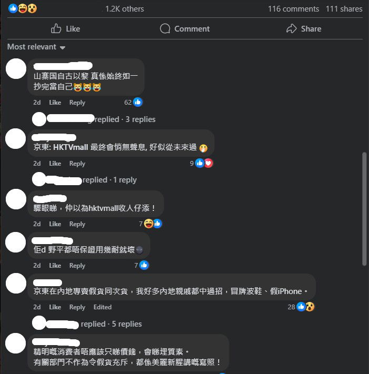Like the 山寨国自古以黎 comment
369x374 pixels.
55,103
